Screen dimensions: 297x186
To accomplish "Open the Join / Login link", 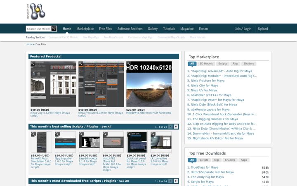I will pos(243,29).
